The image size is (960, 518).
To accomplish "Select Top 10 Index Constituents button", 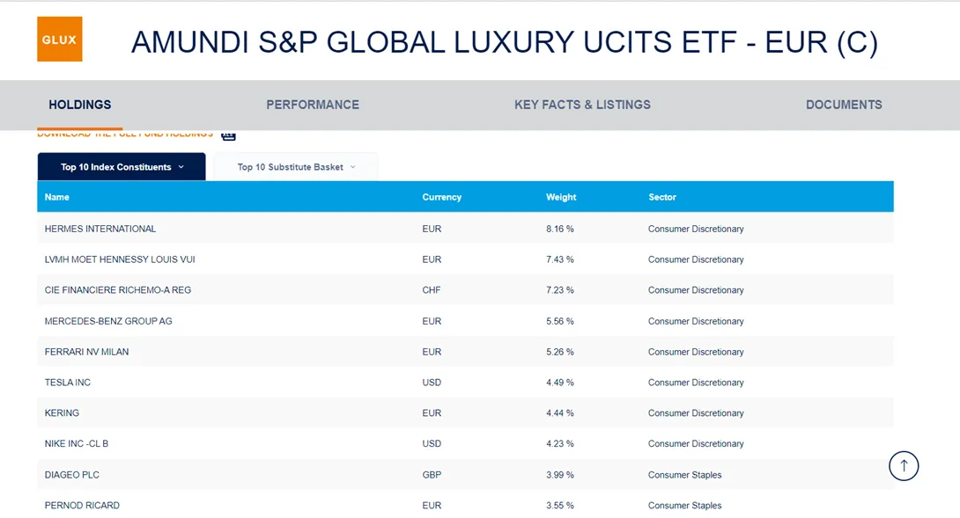I will pos(122,167).
